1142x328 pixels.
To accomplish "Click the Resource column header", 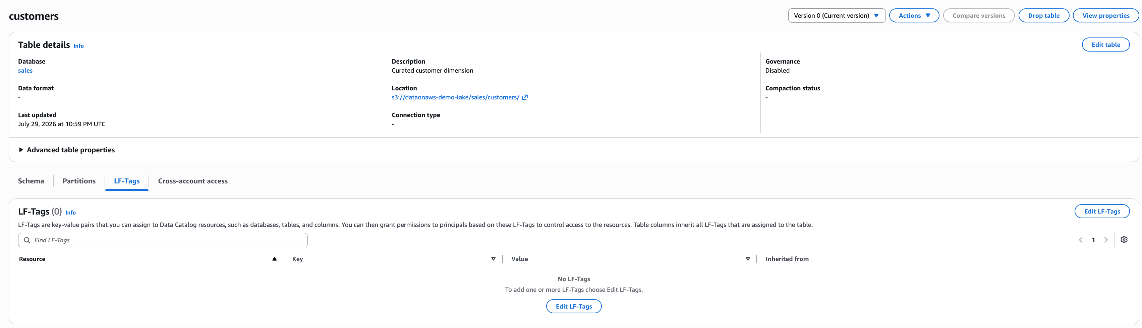I will coord(33,259).
